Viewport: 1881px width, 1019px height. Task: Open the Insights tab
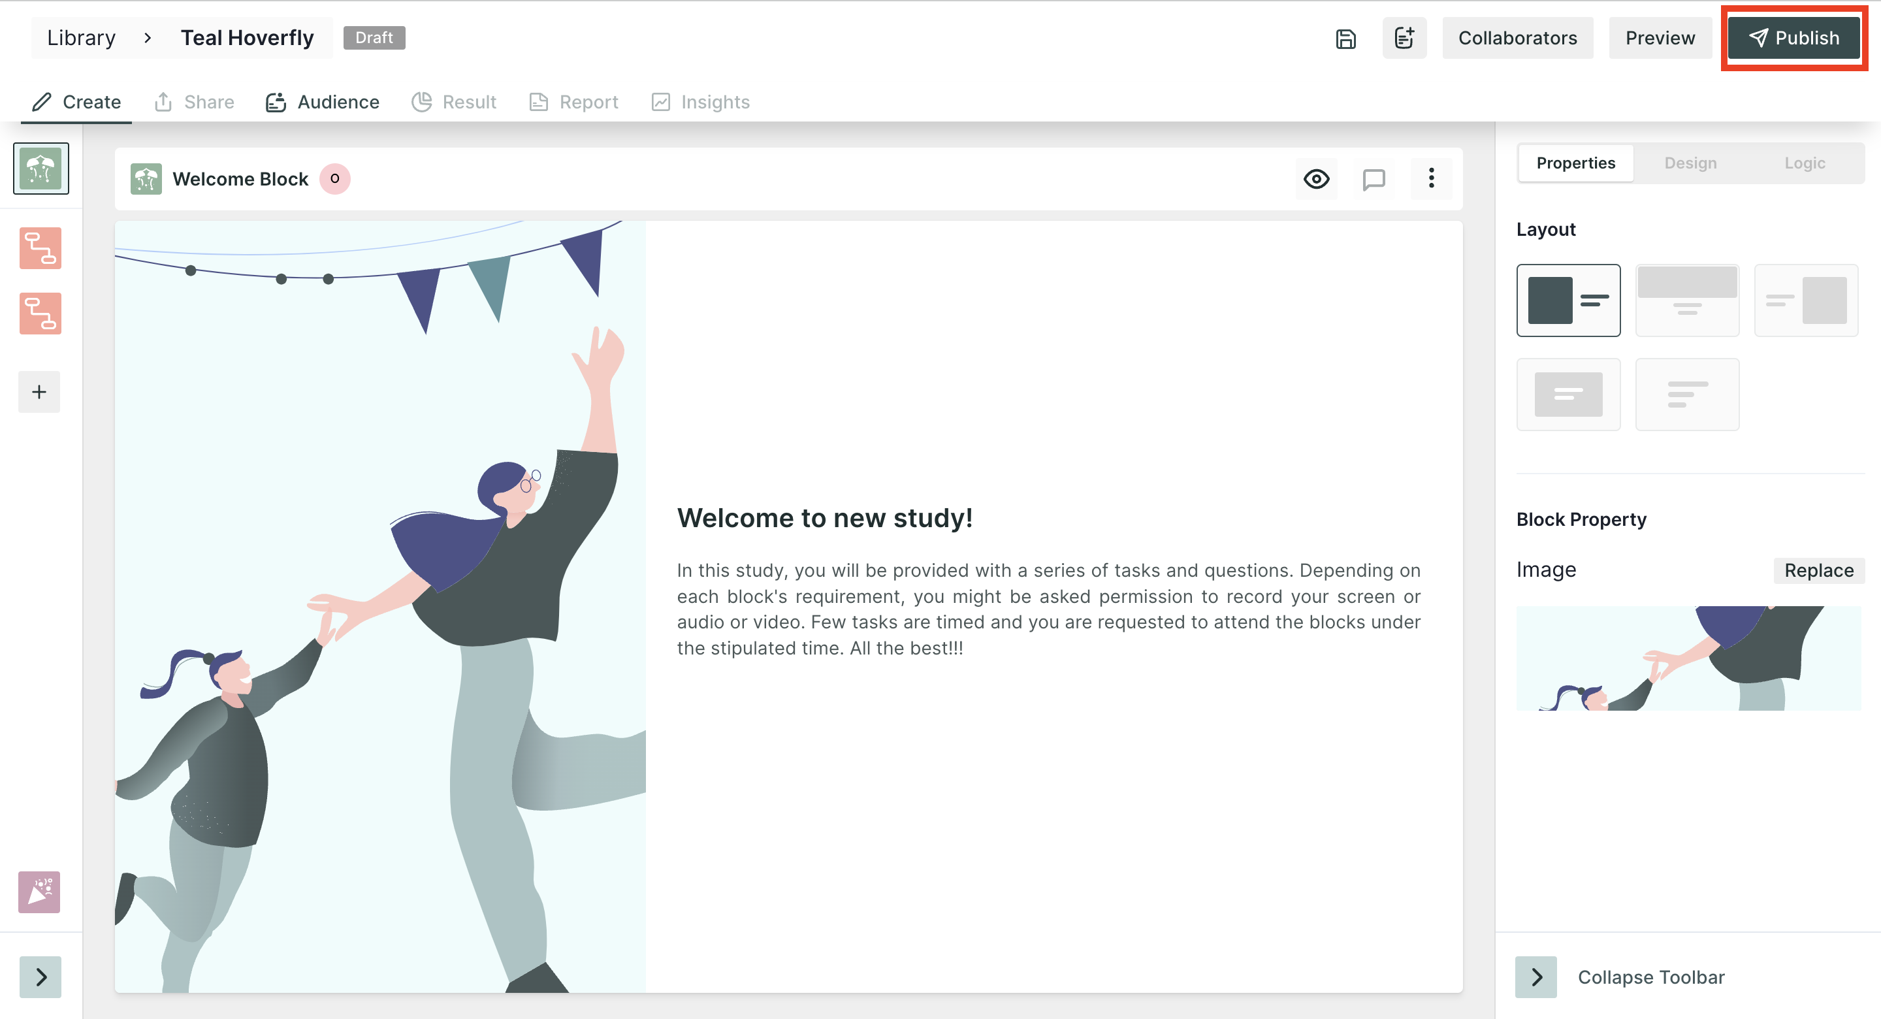point(700,103)
